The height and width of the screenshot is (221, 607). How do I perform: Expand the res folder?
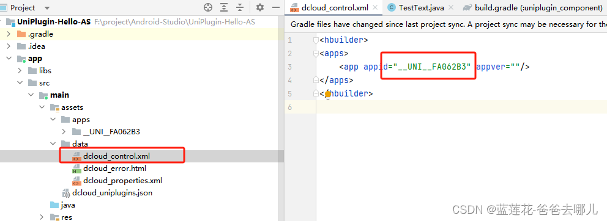42,217
